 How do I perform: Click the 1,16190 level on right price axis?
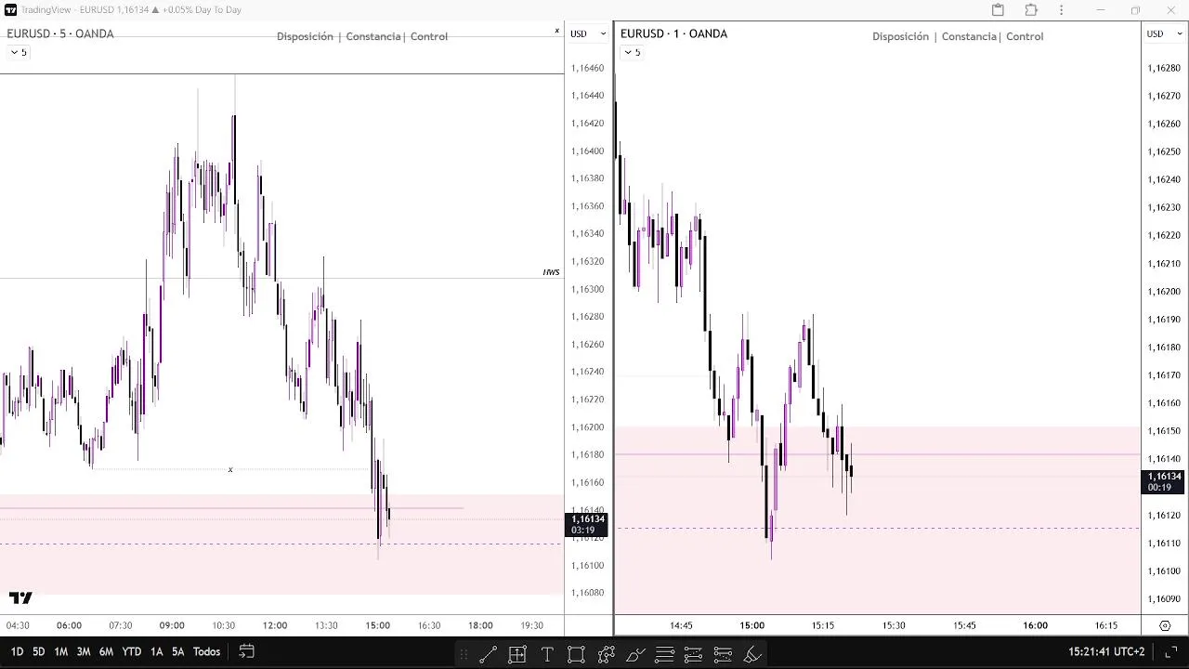1164,320
